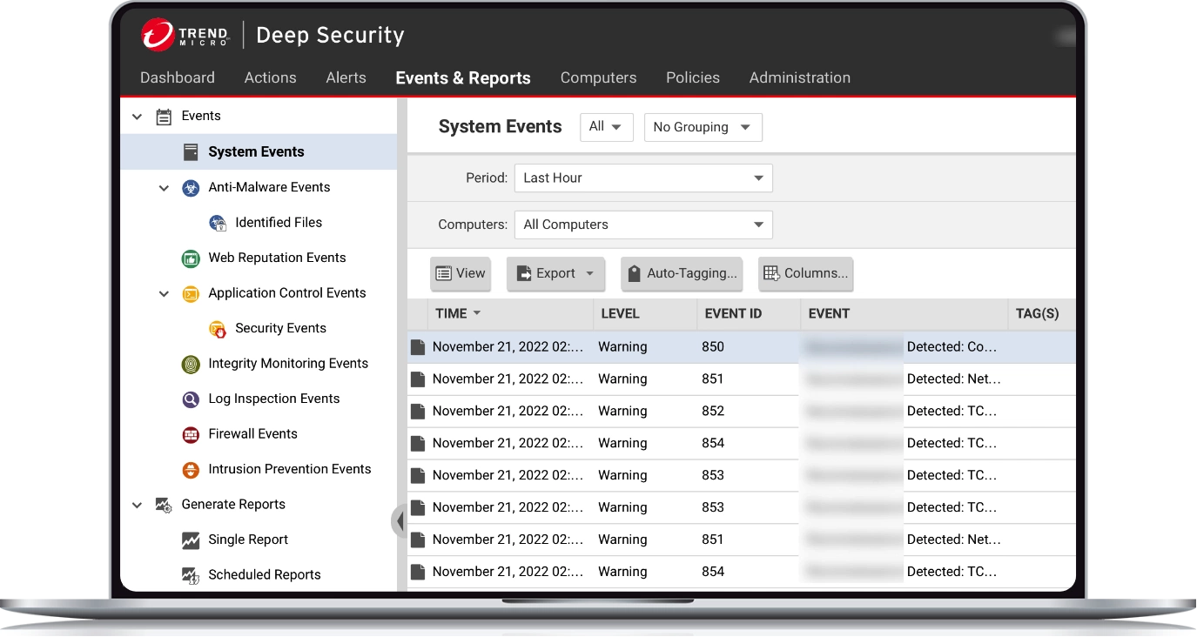The image size is (1197, 637).
Task: Click the Integrity Monitoring Events fingerprint icon
Action: click(191, 364)
